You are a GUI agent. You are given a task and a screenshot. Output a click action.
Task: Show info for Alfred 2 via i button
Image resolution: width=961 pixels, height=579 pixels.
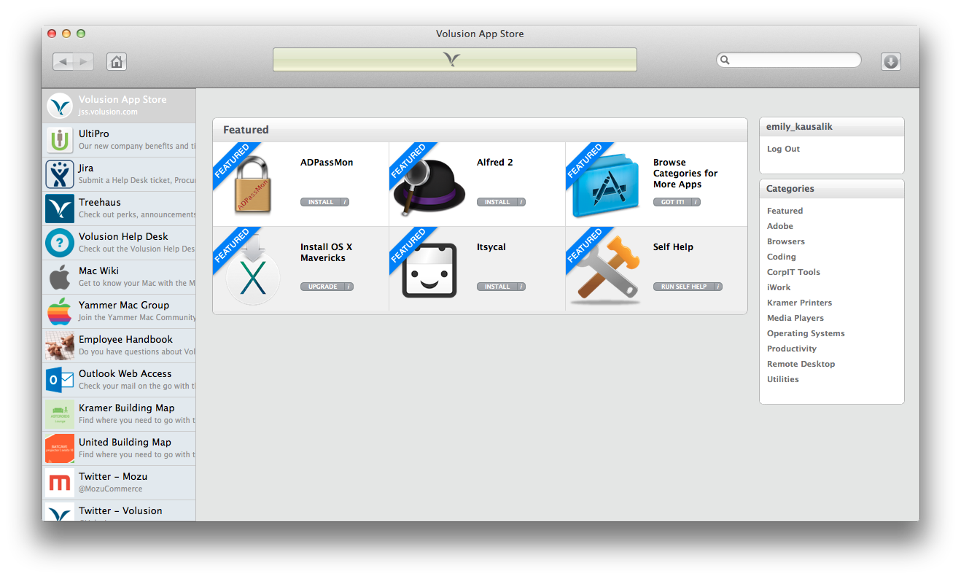point(522,202)
